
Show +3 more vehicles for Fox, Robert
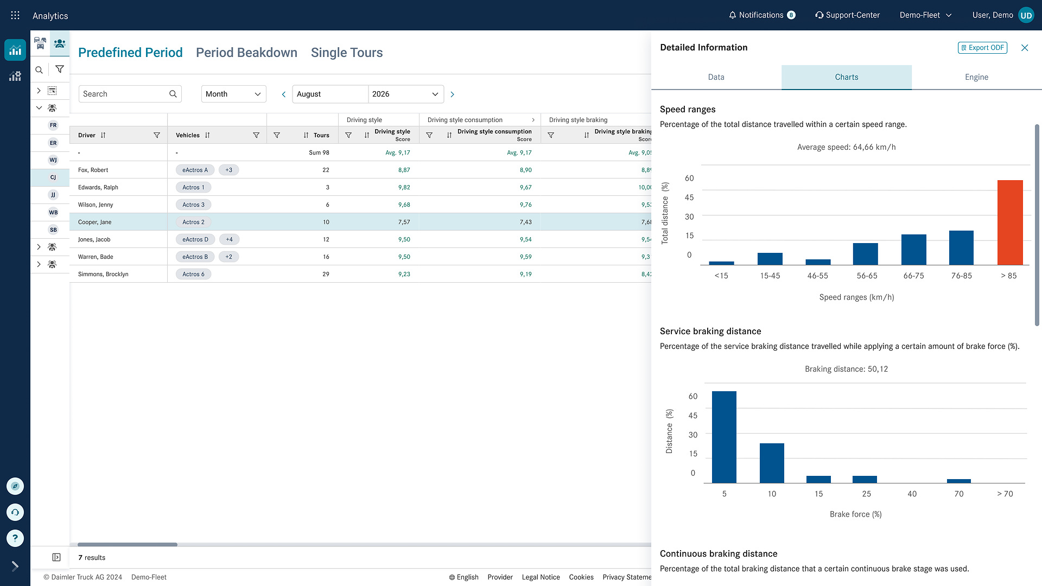(229, 170)
